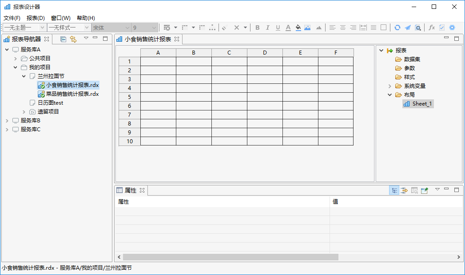Open the font size 9 combo box
This screenshot has height=275, width=465.
(144, 27)
